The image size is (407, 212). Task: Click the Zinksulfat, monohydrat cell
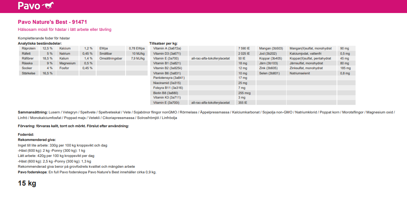pos(306,68)
